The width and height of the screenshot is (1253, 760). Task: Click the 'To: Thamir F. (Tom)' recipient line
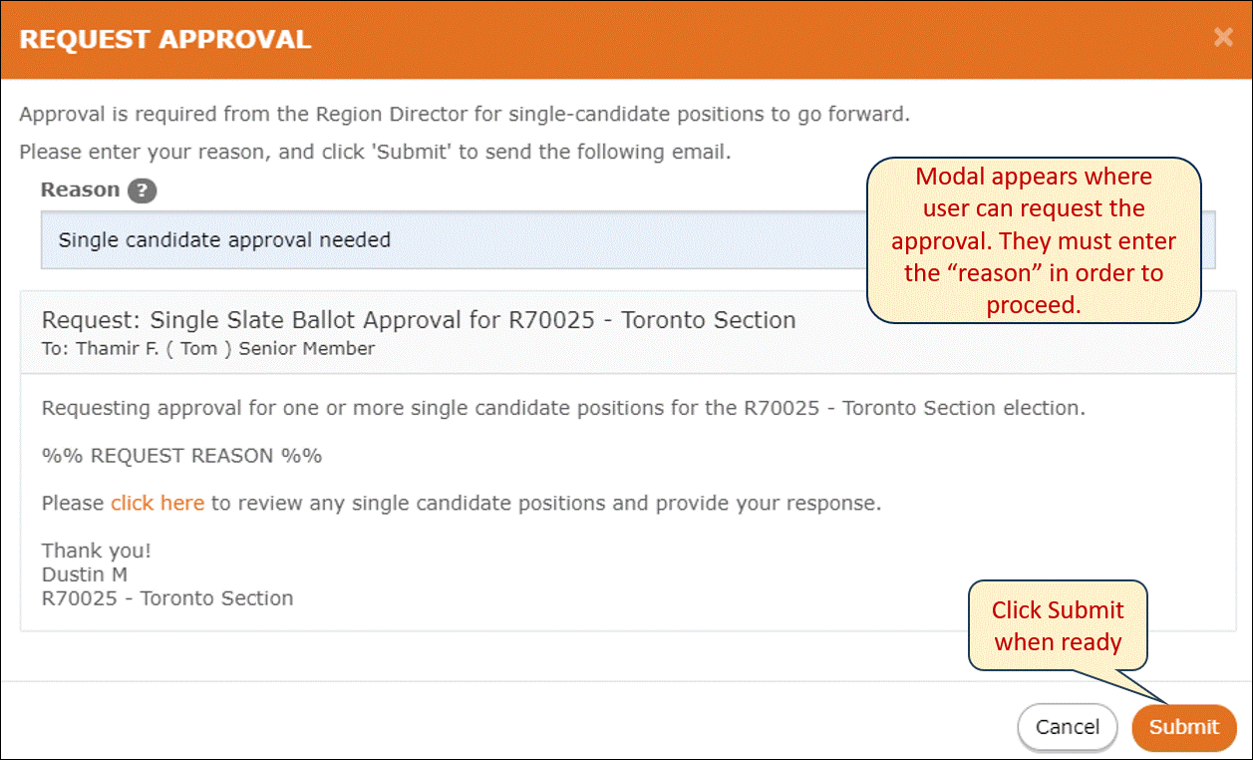(208, 348)
